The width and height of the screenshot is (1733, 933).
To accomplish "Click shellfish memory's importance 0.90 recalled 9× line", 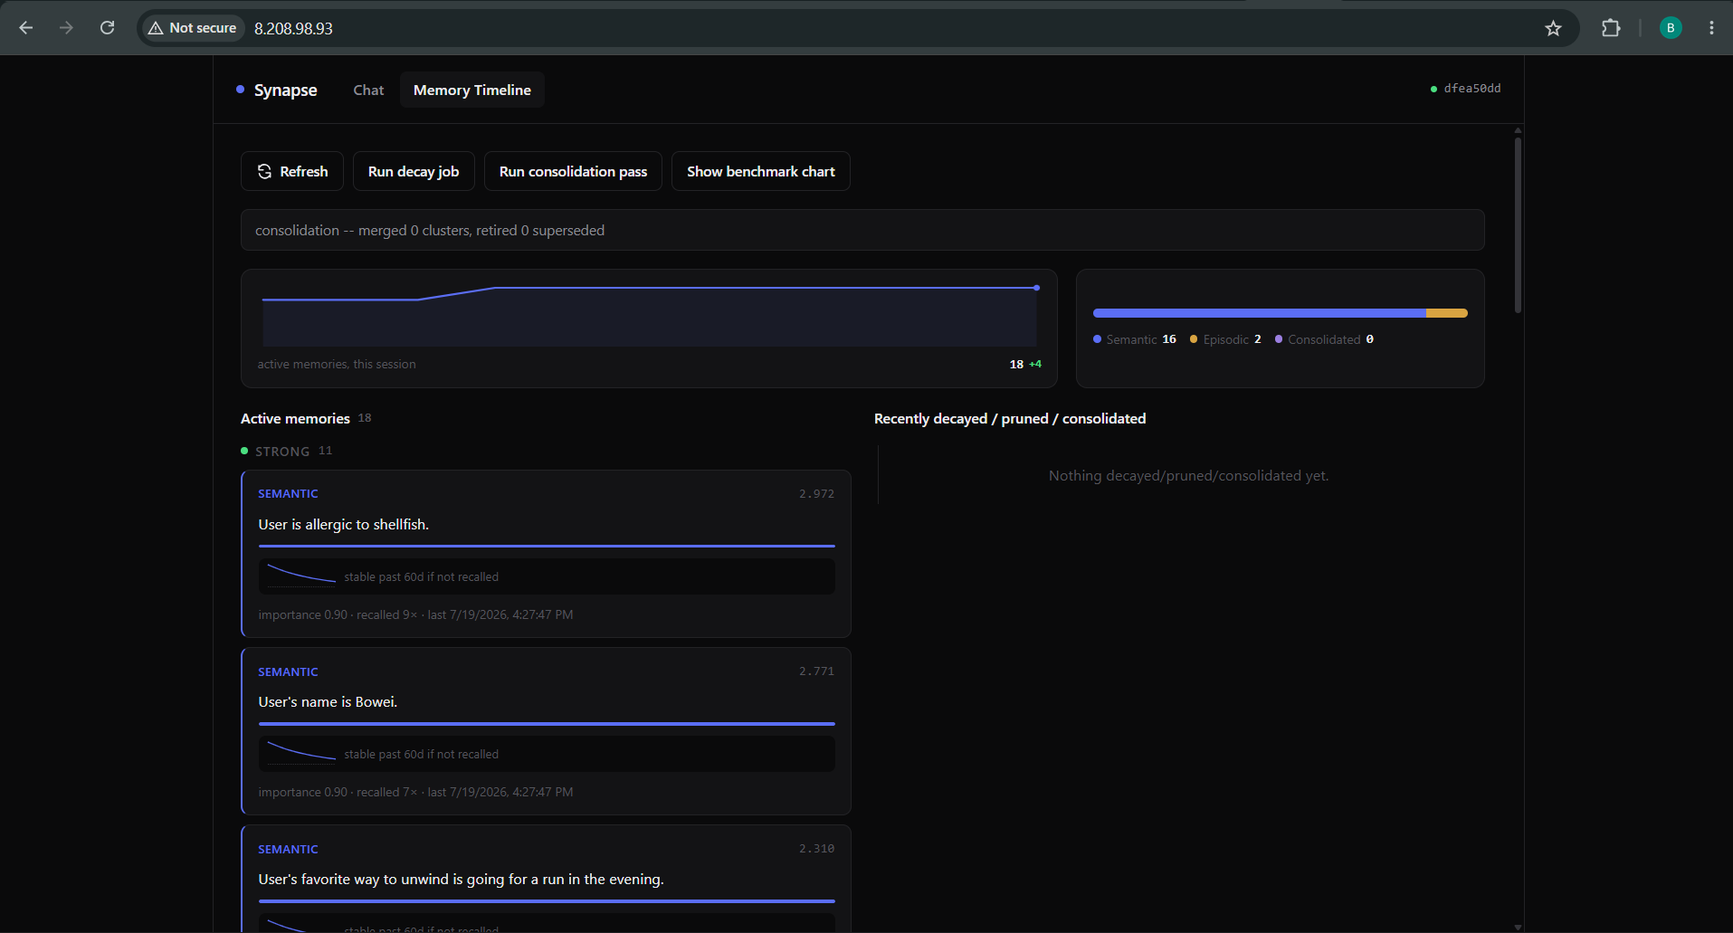I will coord(415,614).
